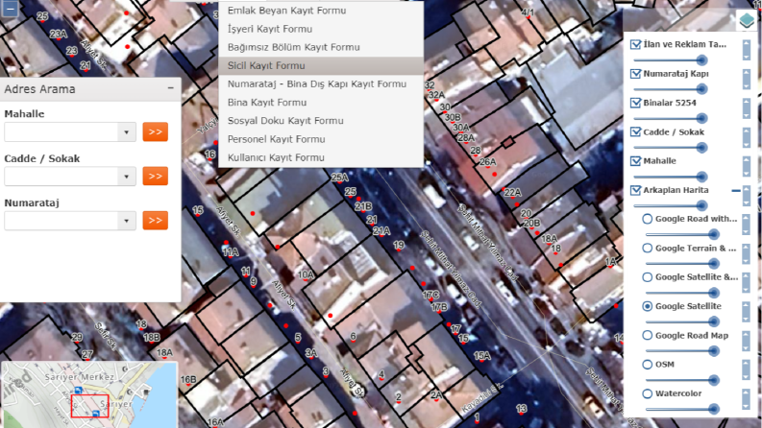Image resolution: width=762 pixels, height=428 pixels.
Task: Adjust İlan ve Reklam opacity slider
Action: (x=670, y=60)
